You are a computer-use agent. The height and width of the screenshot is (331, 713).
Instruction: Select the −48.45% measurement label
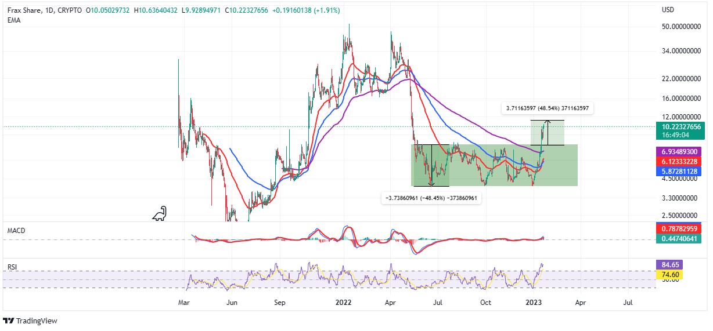pos(433,198)
